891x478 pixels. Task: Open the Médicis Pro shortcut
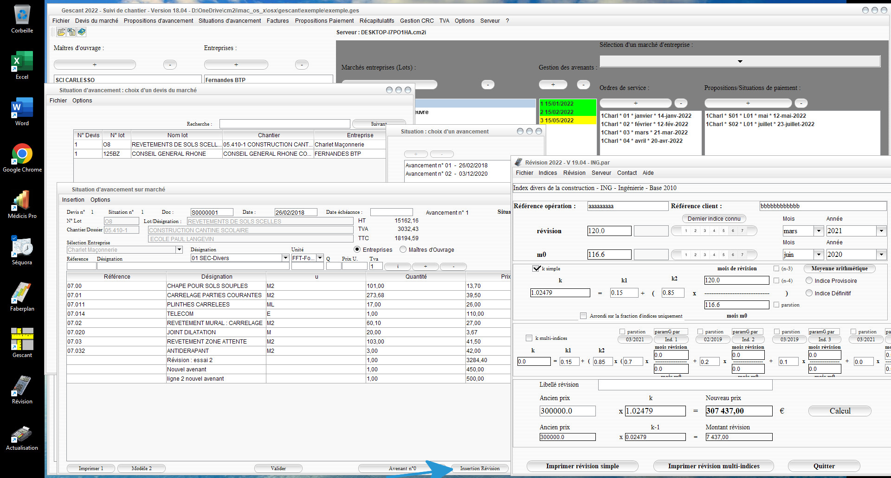pyautogui.click(x=22, y=204)
